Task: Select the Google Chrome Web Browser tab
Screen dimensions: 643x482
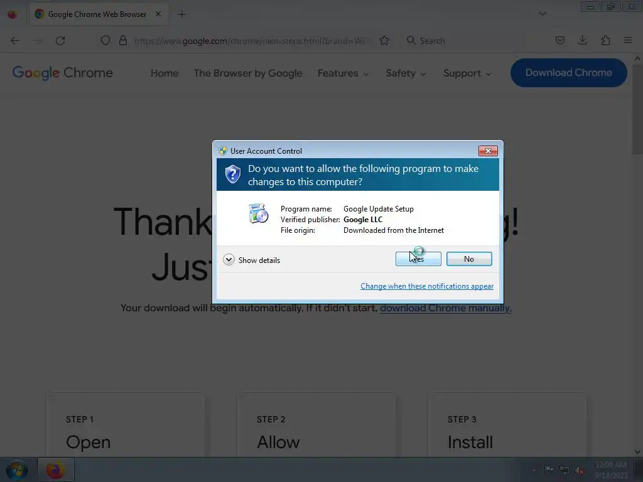Action: [x=99, y=14]
